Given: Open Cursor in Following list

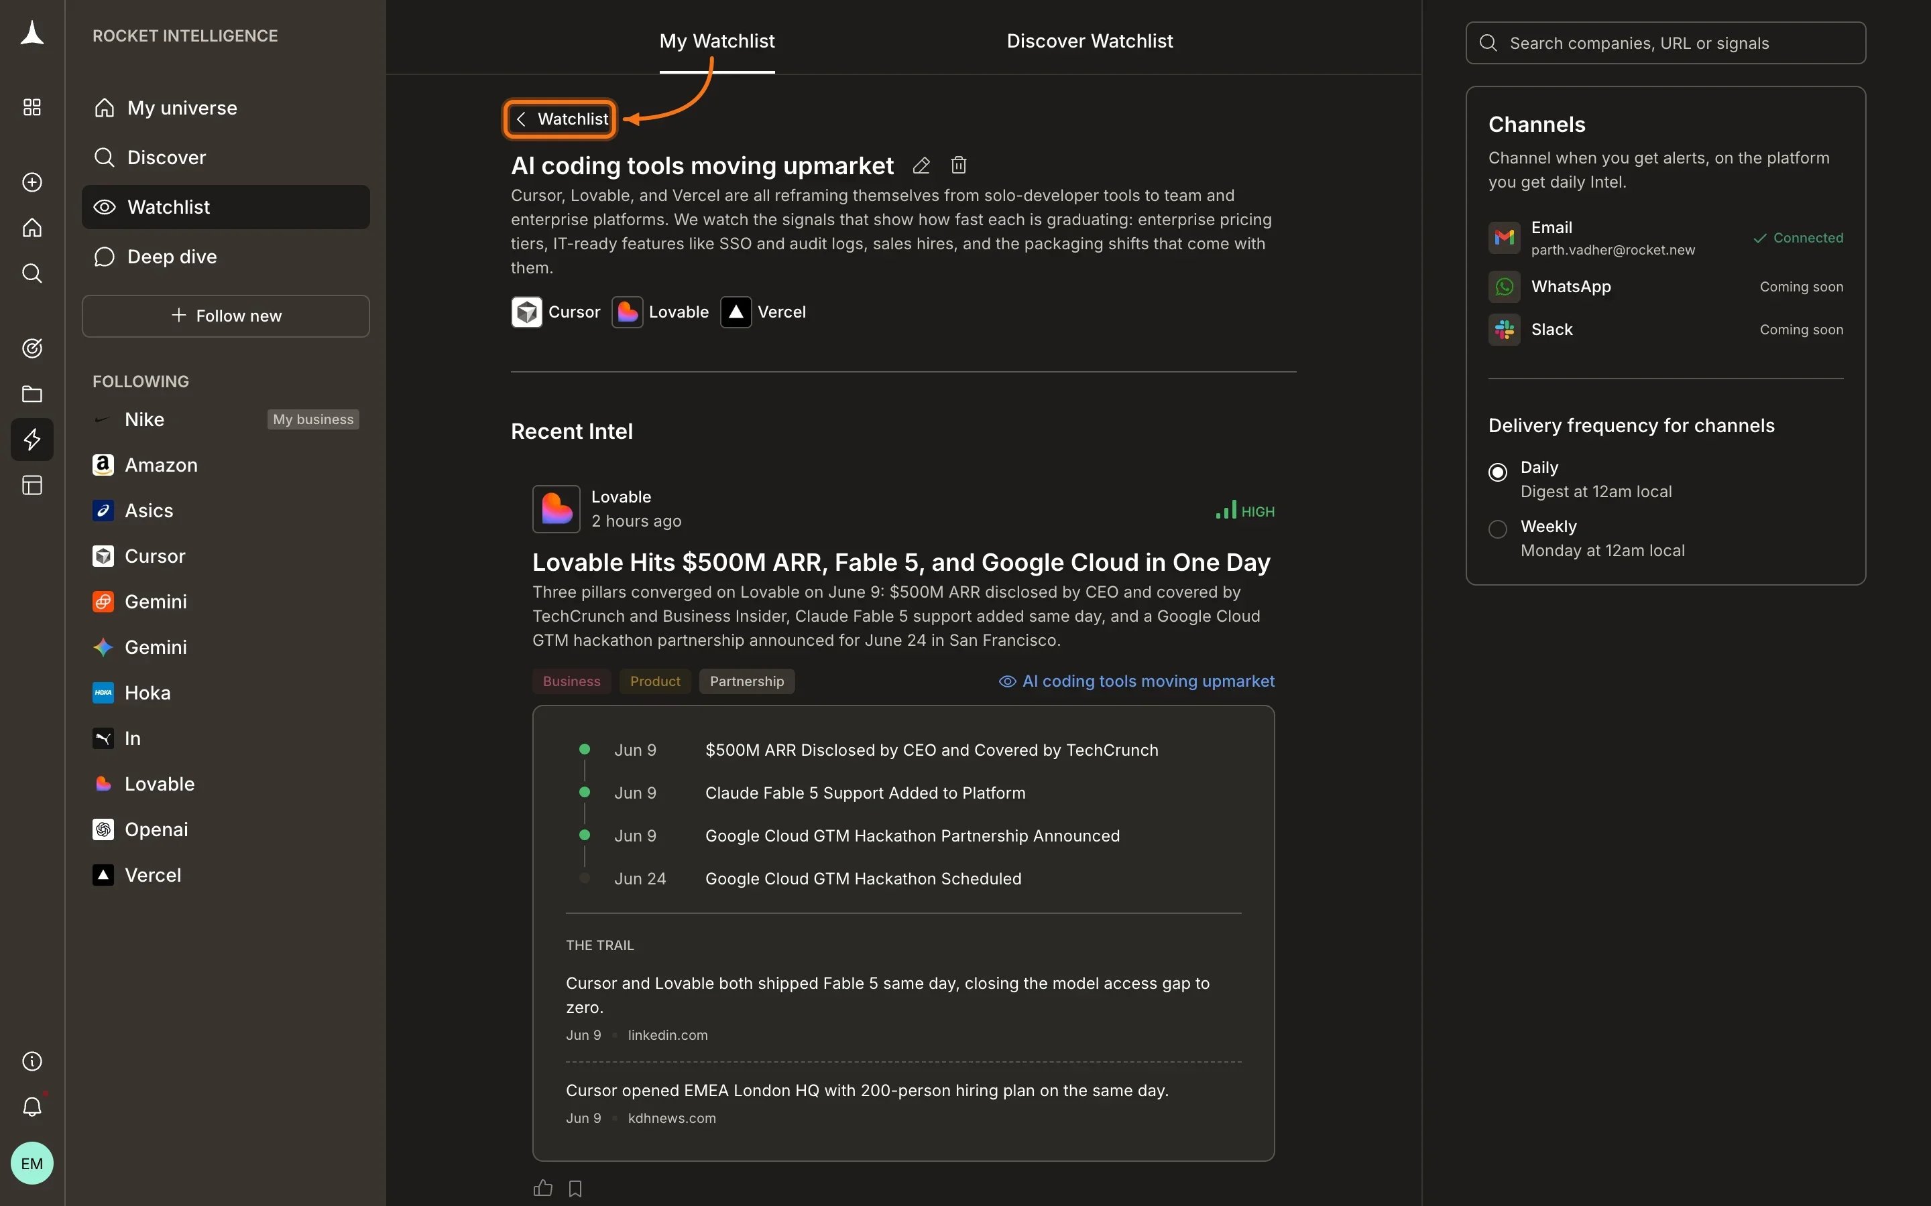Looking at the screenshot, I should tap(226, 556).
